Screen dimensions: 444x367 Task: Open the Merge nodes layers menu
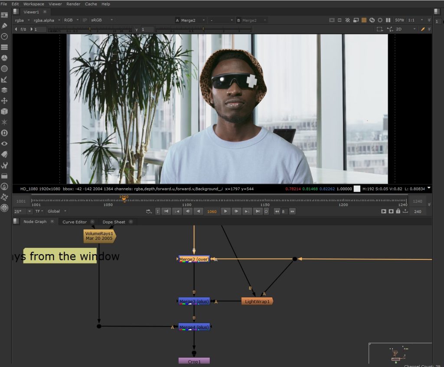(4, 90)
